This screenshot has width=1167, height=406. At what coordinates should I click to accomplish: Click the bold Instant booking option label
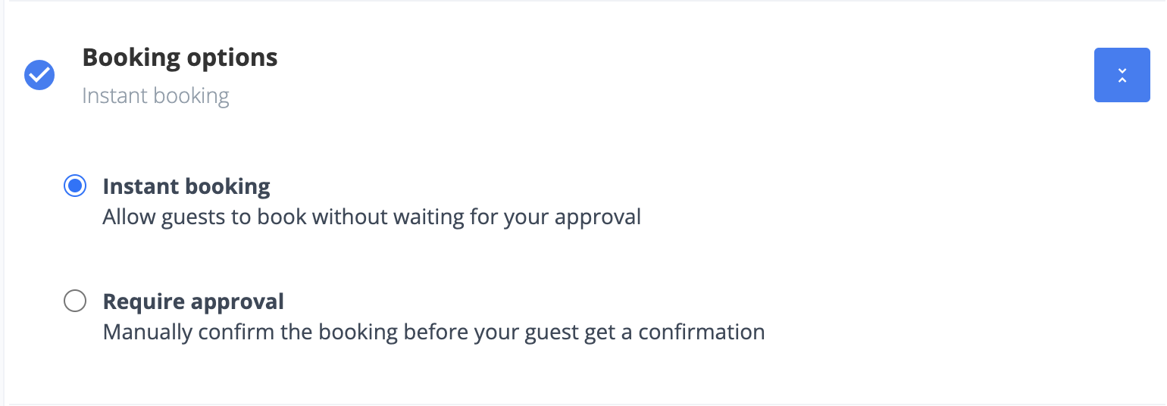pos(186,186)
